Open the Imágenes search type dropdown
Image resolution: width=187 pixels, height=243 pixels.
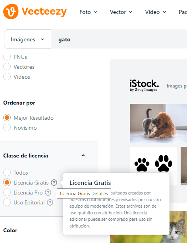point(27,39)
